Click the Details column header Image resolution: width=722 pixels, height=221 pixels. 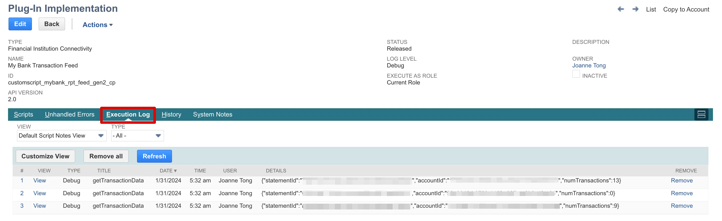[x=276, y=171]
